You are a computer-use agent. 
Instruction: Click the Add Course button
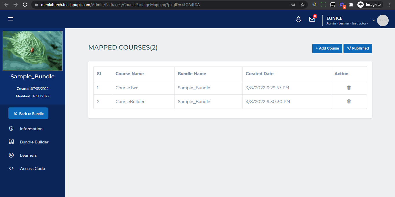(x=327, y=48)
